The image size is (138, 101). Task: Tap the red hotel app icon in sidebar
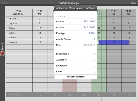(x=2, y=53)
